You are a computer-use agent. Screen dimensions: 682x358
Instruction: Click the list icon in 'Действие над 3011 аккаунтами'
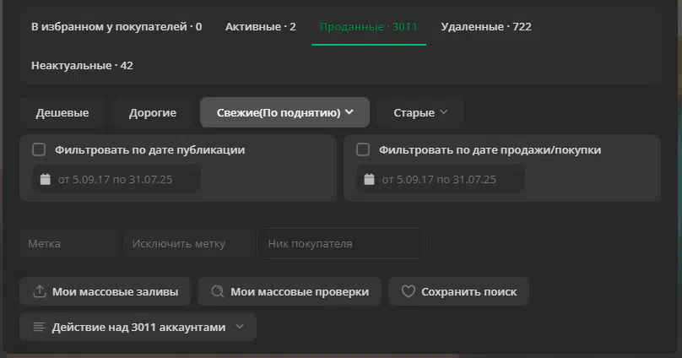39,327
